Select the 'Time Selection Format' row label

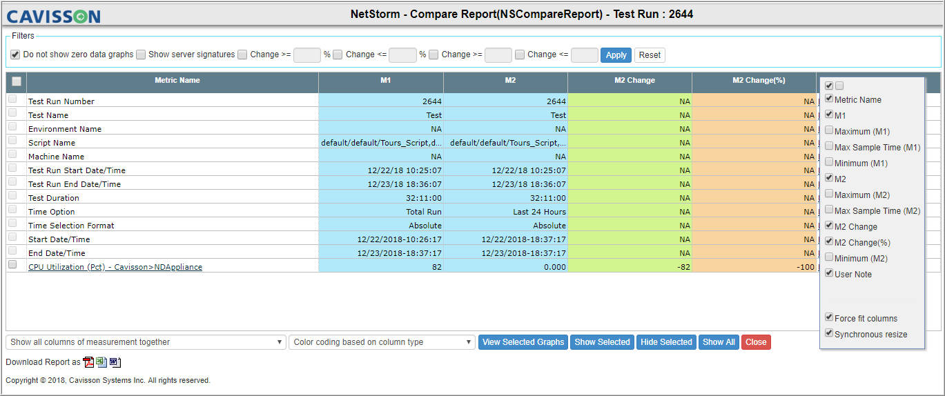coord(71,226)
